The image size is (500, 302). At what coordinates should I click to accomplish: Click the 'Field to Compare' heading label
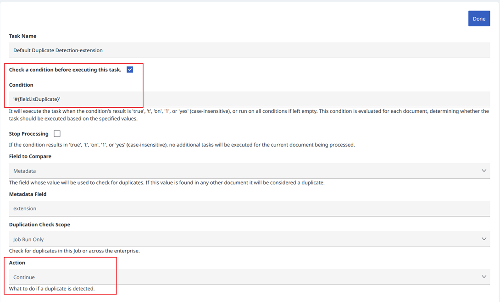[x=30, y=156]
